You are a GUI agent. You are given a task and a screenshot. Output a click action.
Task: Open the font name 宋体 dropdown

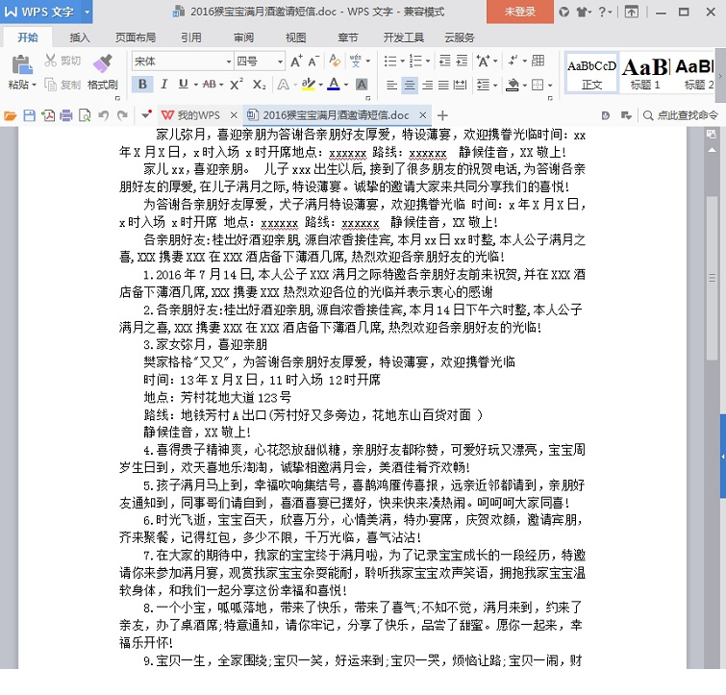click(x=229, y=62)
